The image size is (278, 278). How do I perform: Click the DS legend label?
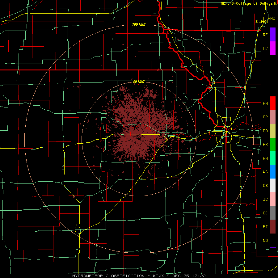click(265, 186)
